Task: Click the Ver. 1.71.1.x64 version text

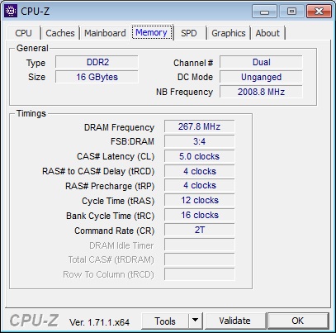Action: pos(99,322)
